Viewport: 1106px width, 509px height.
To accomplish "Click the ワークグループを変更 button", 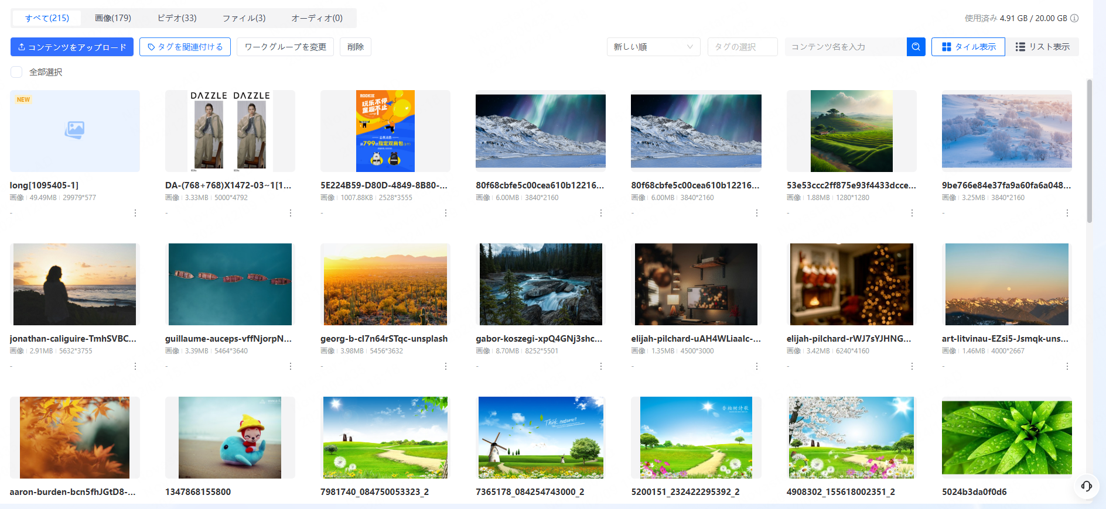I will 285,47.
